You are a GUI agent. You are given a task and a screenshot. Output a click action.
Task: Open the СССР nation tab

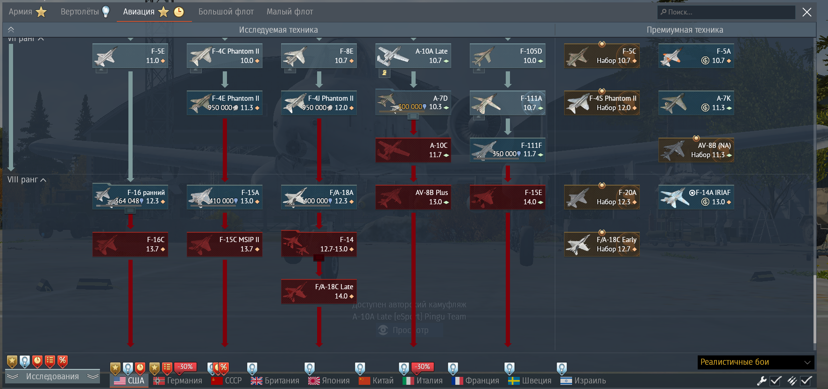226,381
